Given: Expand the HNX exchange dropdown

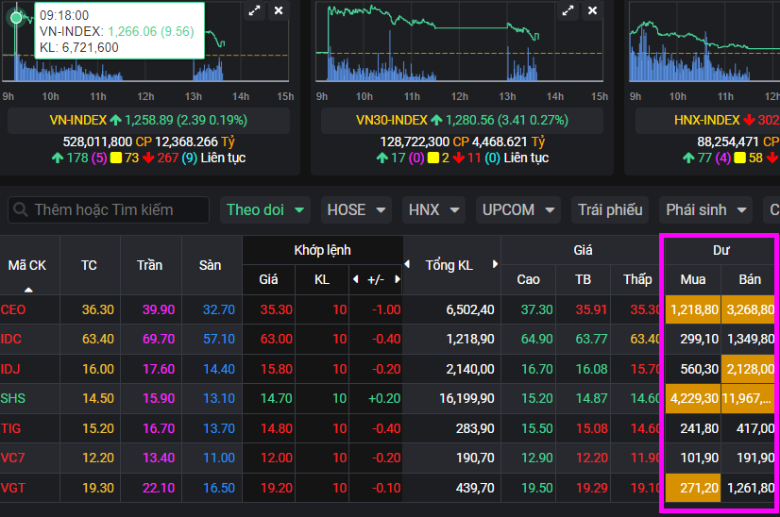Looking at the screenshot, I should 434,209.
